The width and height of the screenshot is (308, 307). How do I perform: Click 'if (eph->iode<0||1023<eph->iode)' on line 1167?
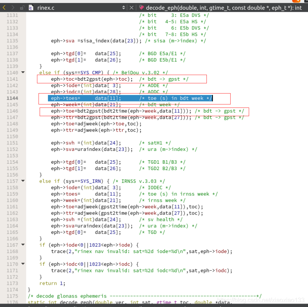click(x=89, y=245)
